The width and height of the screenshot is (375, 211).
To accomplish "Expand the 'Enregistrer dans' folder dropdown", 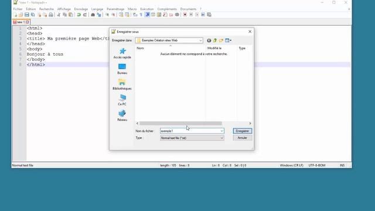I will (200, 40).
